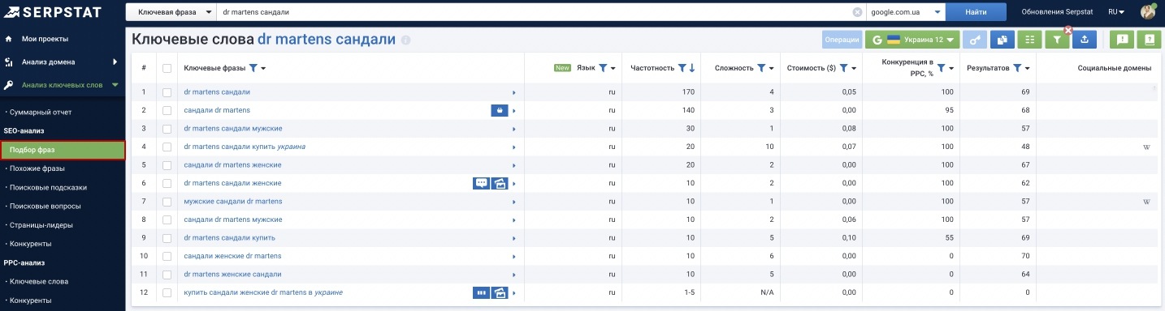Click the Найти search button

pyautogui.click(x=976, y=12)
